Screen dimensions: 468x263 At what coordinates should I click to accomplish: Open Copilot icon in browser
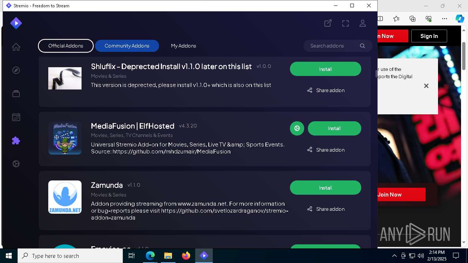(x=460, y=19)
